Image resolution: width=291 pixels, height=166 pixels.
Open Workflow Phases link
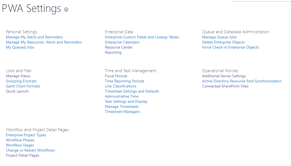point(20,140)
